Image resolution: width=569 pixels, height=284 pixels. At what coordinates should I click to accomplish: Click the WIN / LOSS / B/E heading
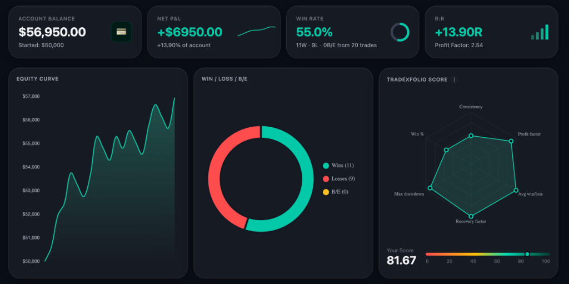(224, 79)
